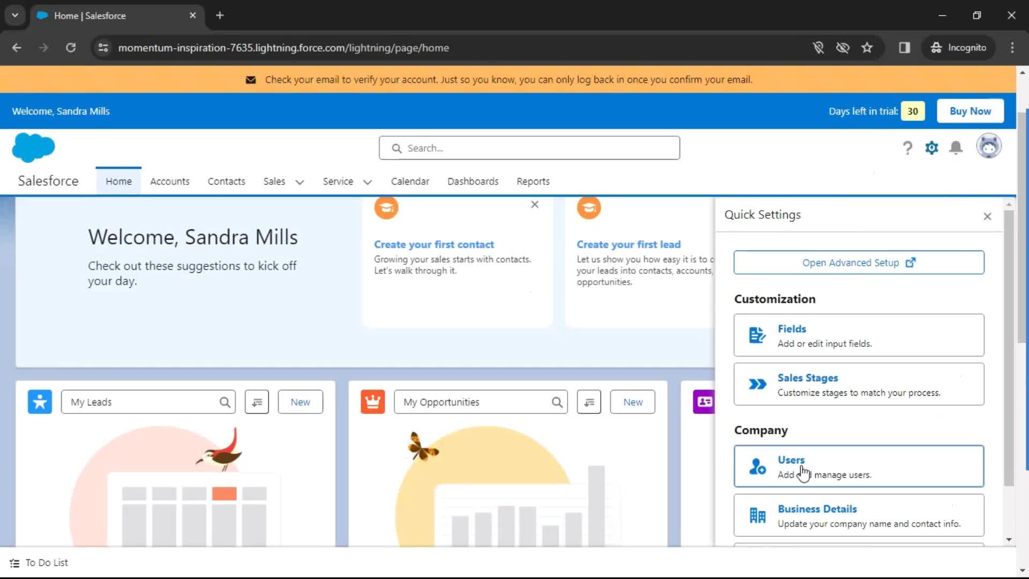Viewport: 1029px width, 579px height.
Task: Click the third-party cookies eye icon
Action: coord(842,48)
